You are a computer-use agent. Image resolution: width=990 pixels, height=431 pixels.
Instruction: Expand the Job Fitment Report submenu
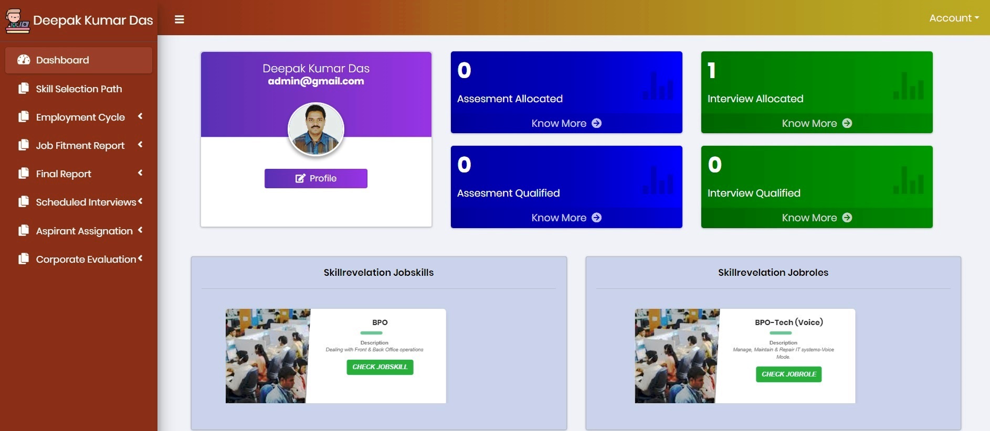(79, 145)
